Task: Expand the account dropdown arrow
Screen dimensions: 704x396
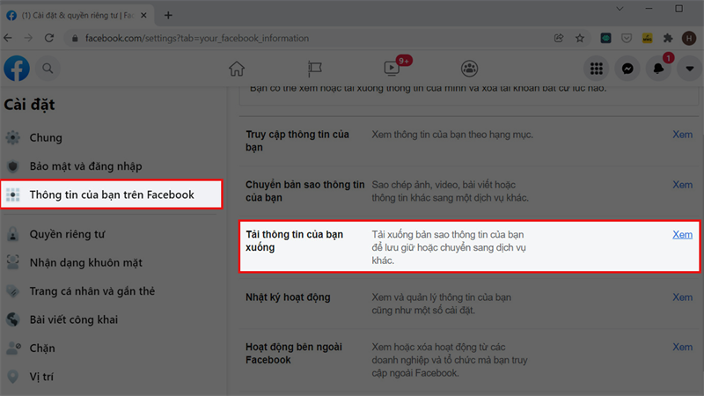Action: pyautogui.click(x=689, y=69)
